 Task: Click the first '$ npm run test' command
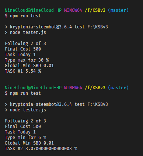(23, 16)
